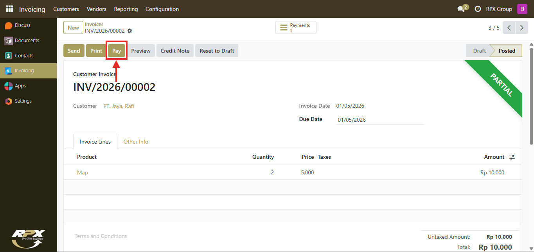
Task: Go to the next invoice record
Action: [x=522, y=28]
